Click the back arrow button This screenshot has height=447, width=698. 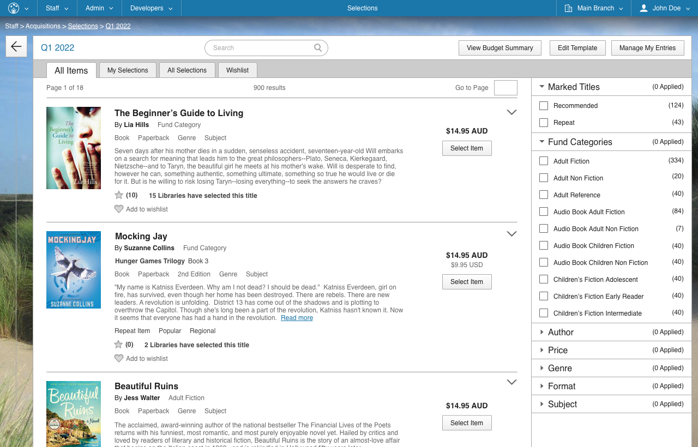[x=16, y=46]
